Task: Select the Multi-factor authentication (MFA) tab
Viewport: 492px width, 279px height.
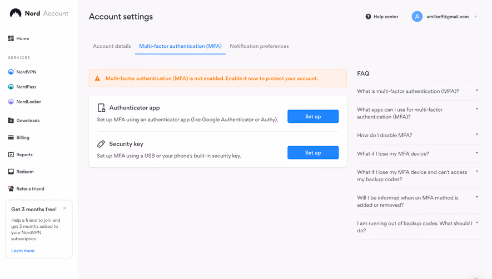Action: pos(181,46)
